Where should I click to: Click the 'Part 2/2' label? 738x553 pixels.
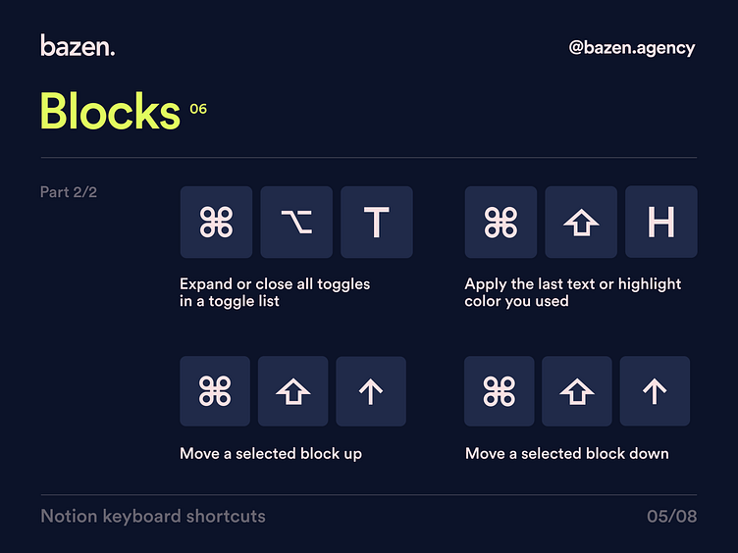[x=69, y=192]
